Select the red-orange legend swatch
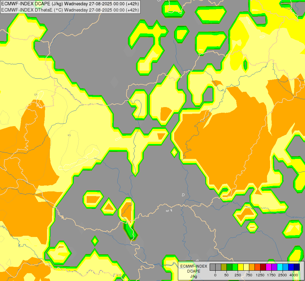Screen dimensions: 305x281 tap(258, 267)
